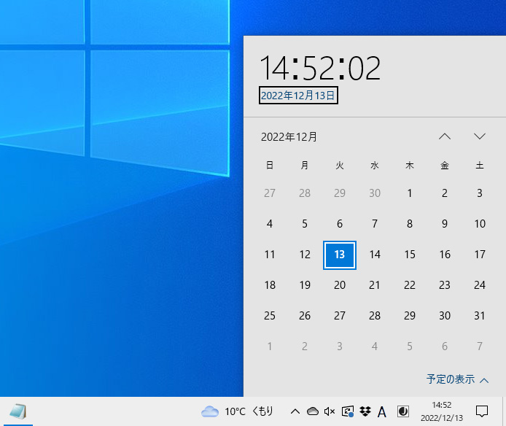Open the Dropbox tray icon
Screen dimensions: 506x426
click(x=365, y=411)
